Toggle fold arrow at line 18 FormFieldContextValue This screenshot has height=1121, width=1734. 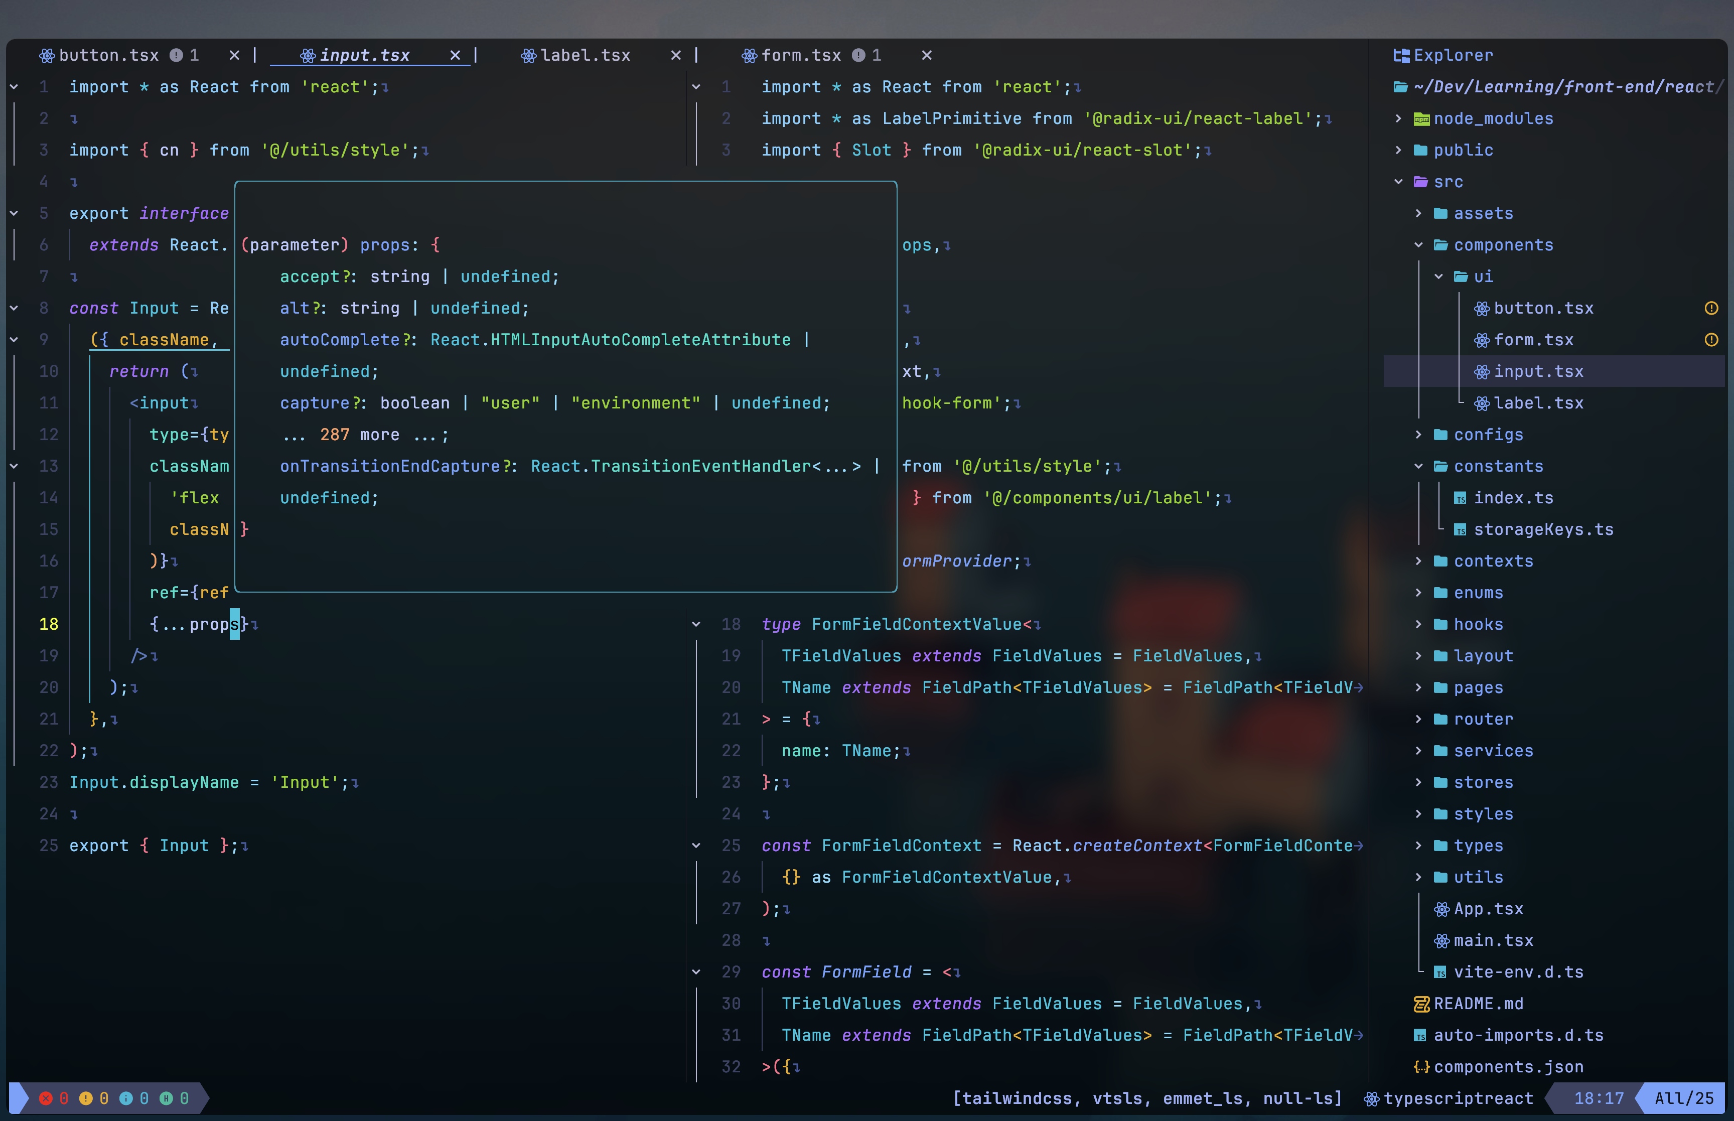[695, 625]
